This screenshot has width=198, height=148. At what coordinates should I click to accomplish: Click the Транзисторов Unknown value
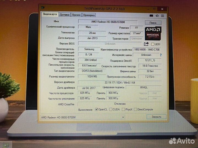(x=137, y=39)
